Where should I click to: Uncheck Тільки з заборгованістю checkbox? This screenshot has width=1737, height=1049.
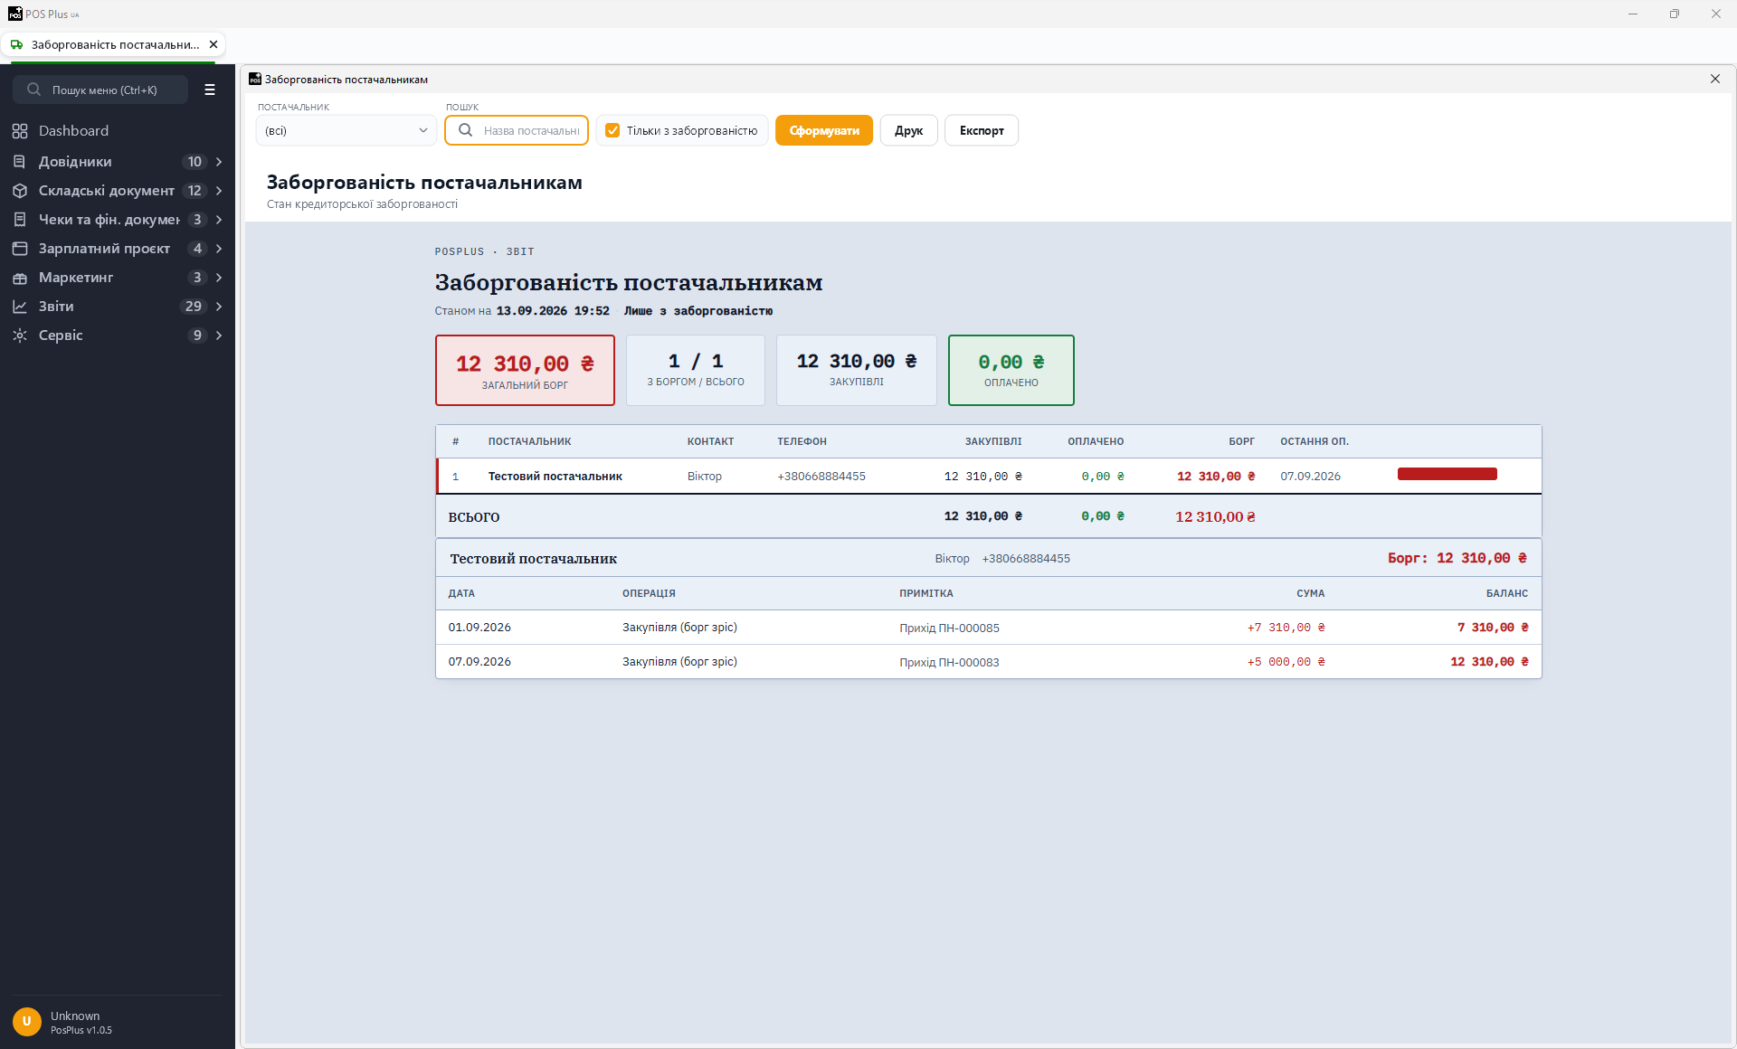pyautogui.click(x=612, y=130)
